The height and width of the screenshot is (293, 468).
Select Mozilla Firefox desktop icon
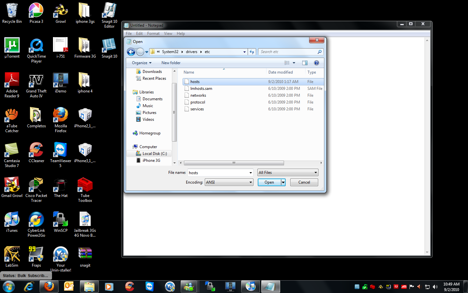[x=60, y=120]
